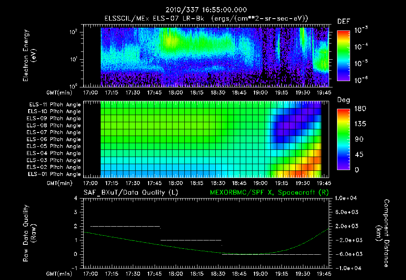Click the green MEXORBMC/SPF X, Spacecraft (R) title
Screen dimensions: 406x280
point(269,193)
